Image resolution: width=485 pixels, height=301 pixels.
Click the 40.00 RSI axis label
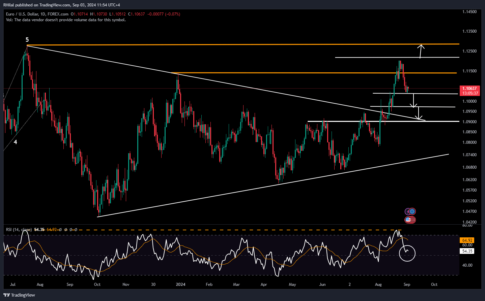[x=467, y=265]
